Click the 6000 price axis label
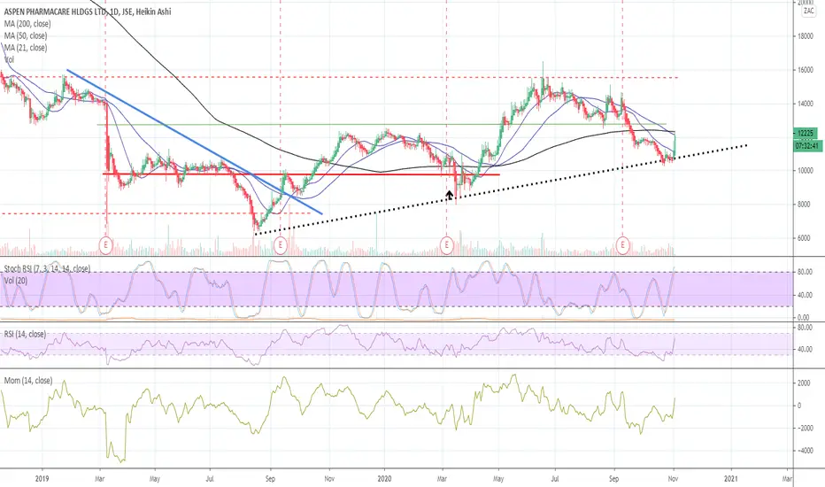The image size is (825, 487). [804, 238]
